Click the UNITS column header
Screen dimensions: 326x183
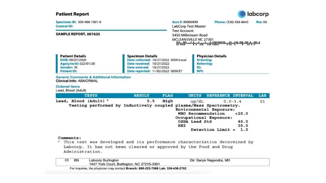[195, 95]
